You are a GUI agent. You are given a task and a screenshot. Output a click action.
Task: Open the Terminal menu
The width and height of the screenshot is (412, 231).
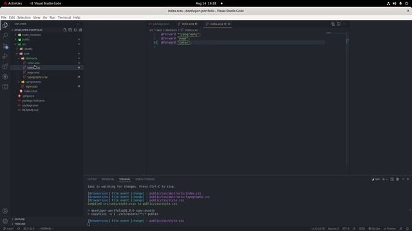(64, 17)
